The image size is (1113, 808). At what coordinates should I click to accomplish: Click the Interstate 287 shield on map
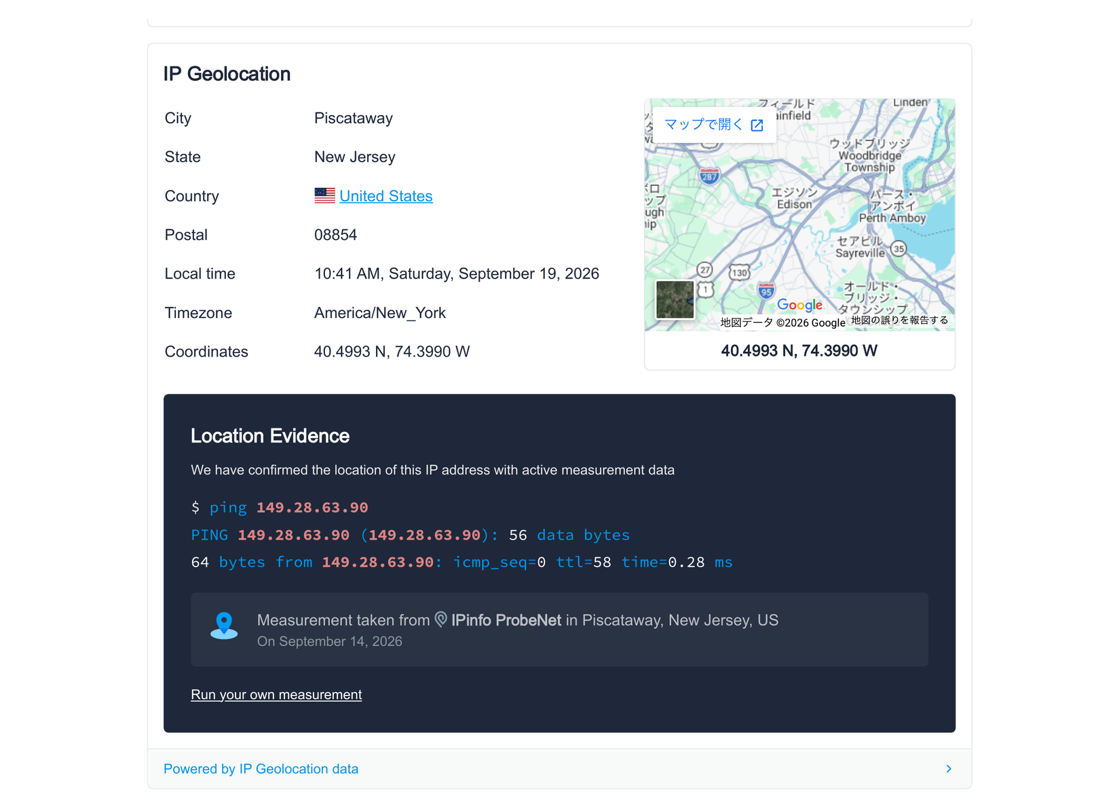coord(709,176)
